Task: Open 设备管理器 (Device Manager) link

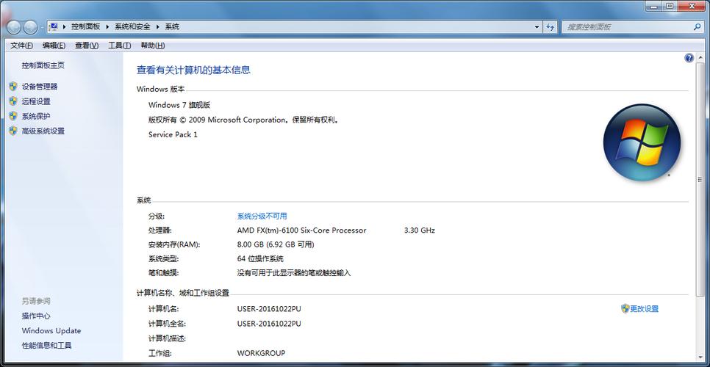Action: tap(40, 87)
